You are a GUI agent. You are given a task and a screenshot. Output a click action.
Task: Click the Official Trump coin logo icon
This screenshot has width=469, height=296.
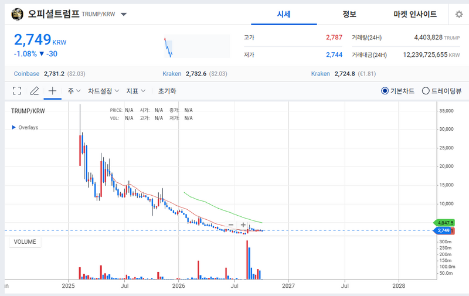[x=18, y=14]
